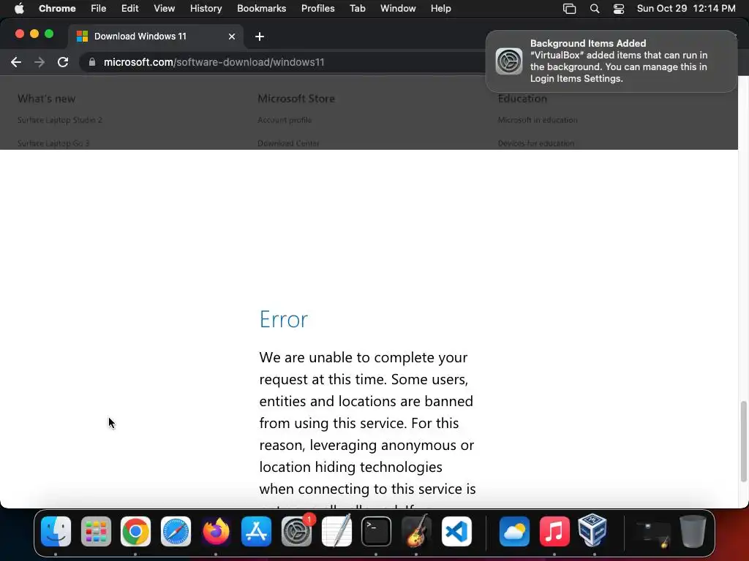Viewport: 749px width, 561px height.
Task: Open the Devices for education link
Action: [x=536, y=142]
